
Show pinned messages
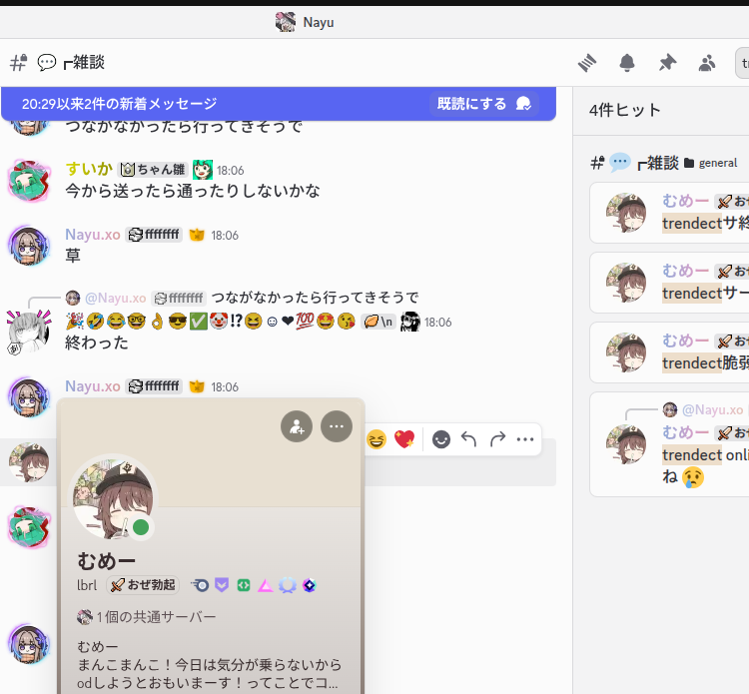click(667, 63)
